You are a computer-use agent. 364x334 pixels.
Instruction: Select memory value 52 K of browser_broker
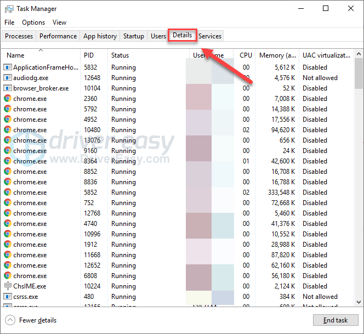[289, 88]
